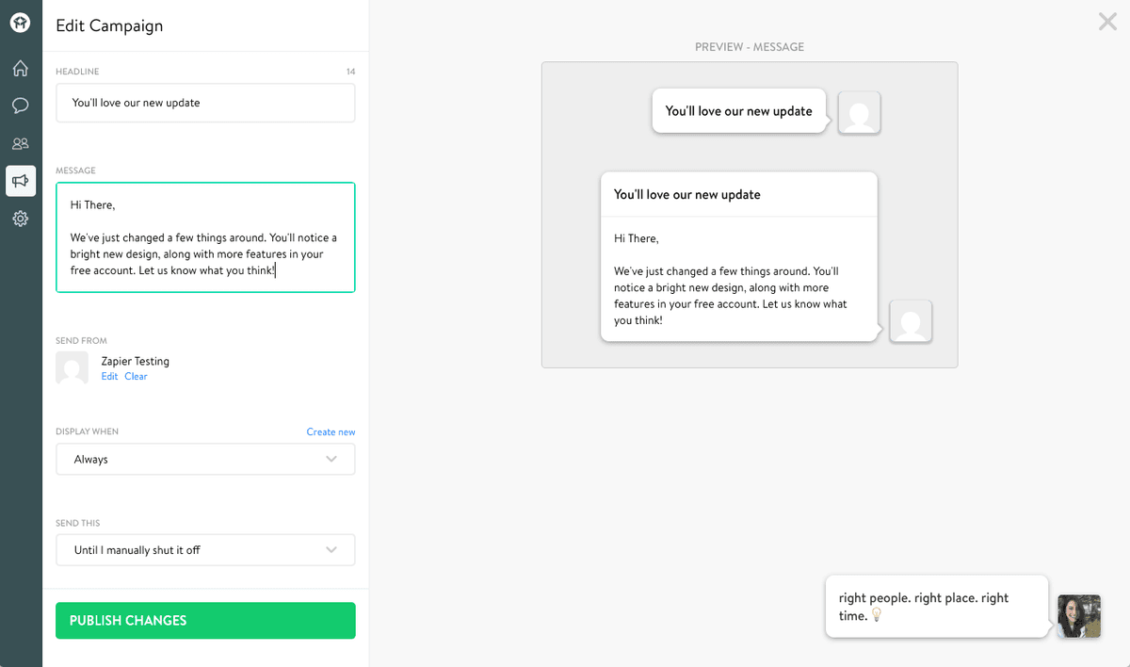Image resolution: width=1130 pixels, height=667 pixels.
Task: Click the sender avatar beside Zapier Testing
Action: [x=73, y=367]
